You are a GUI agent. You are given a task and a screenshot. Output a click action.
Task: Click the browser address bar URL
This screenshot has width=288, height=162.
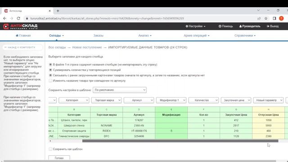click(107, 18)
